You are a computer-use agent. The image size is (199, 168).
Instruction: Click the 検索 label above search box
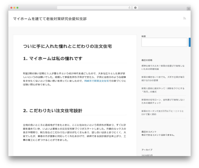[144, 36]
